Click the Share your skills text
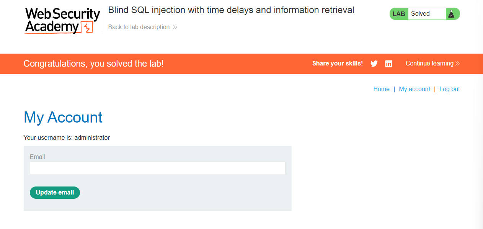The width and height of the screenshot is (483, 229). point(338,64)
